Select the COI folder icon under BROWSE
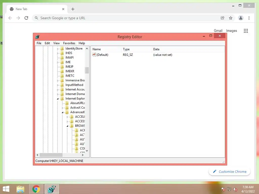This screenshot has width=259, height=194. point(76,149)
